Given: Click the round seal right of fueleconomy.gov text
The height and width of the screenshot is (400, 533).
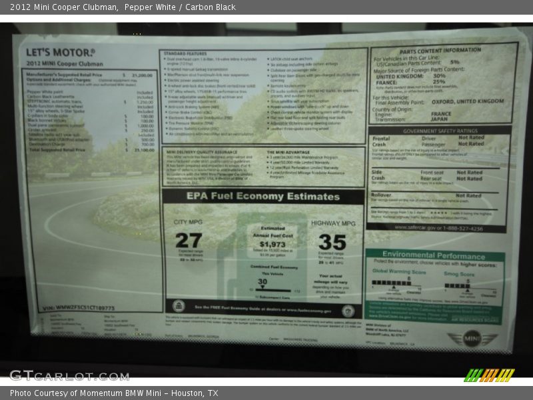Looking at the screenshot, I should tap(347, 311).
